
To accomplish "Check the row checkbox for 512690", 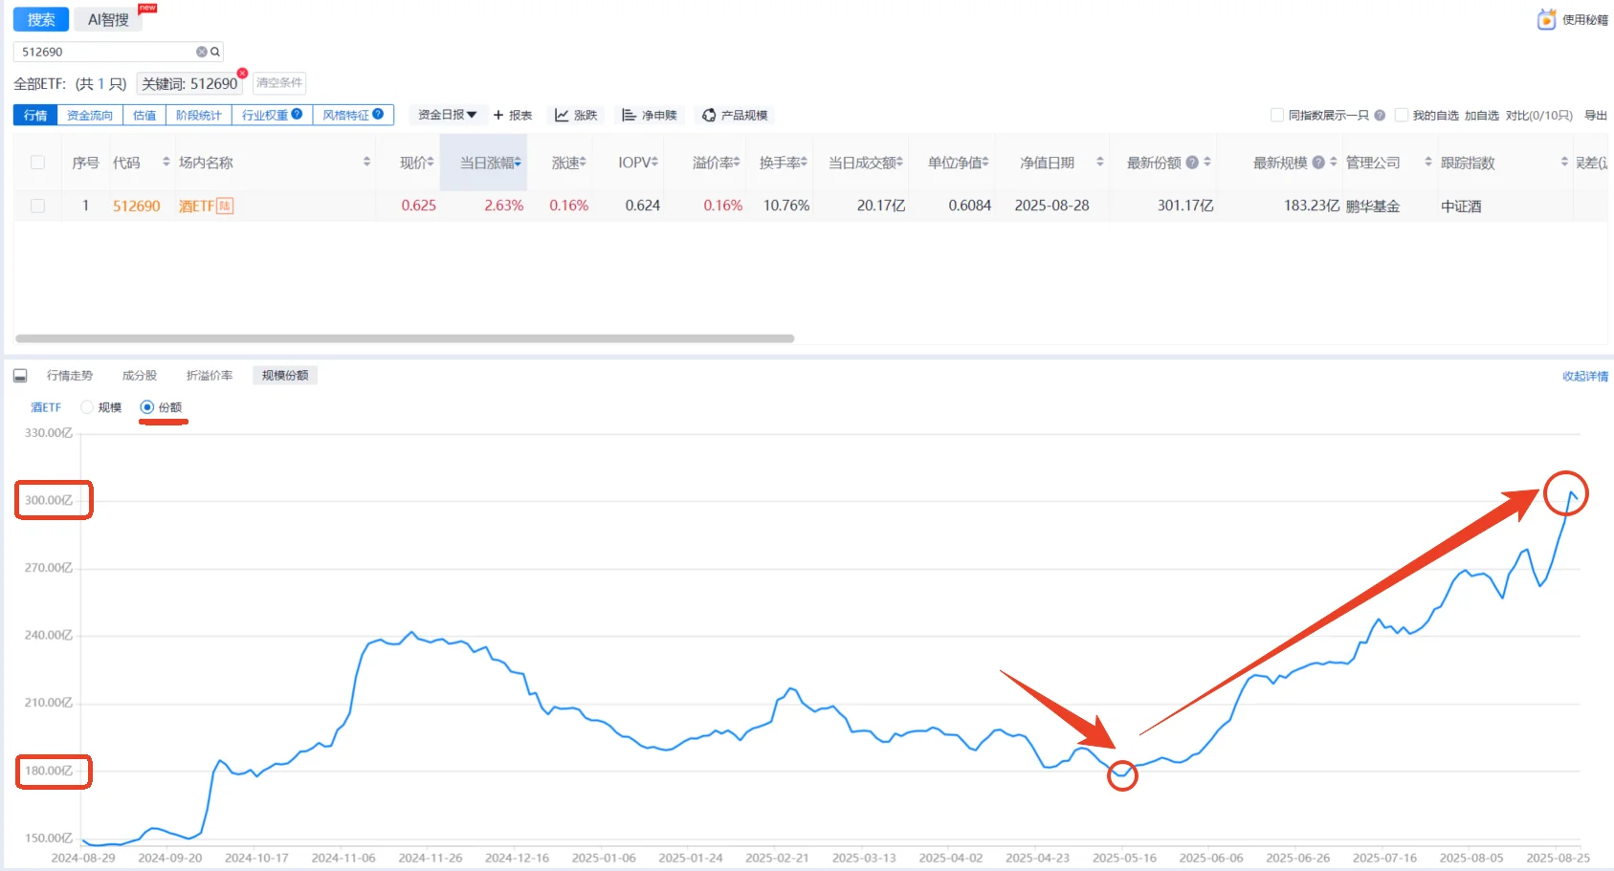I will (x=38, y=206).
